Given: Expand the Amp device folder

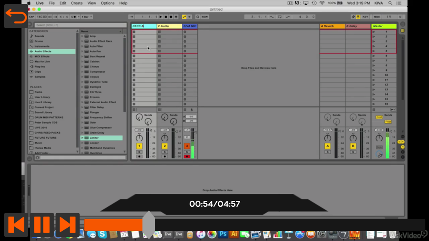Looking at the screenshot, I should coord(82,36).
